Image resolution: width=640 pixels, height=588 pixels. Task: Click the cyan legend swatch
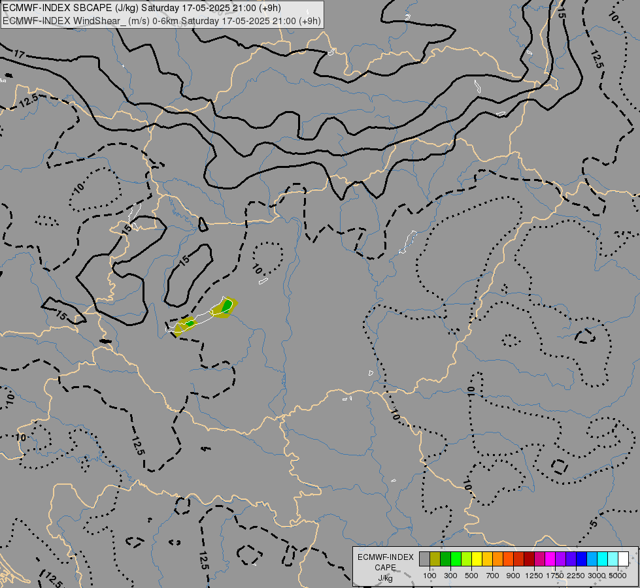click(x=603, y=559)
